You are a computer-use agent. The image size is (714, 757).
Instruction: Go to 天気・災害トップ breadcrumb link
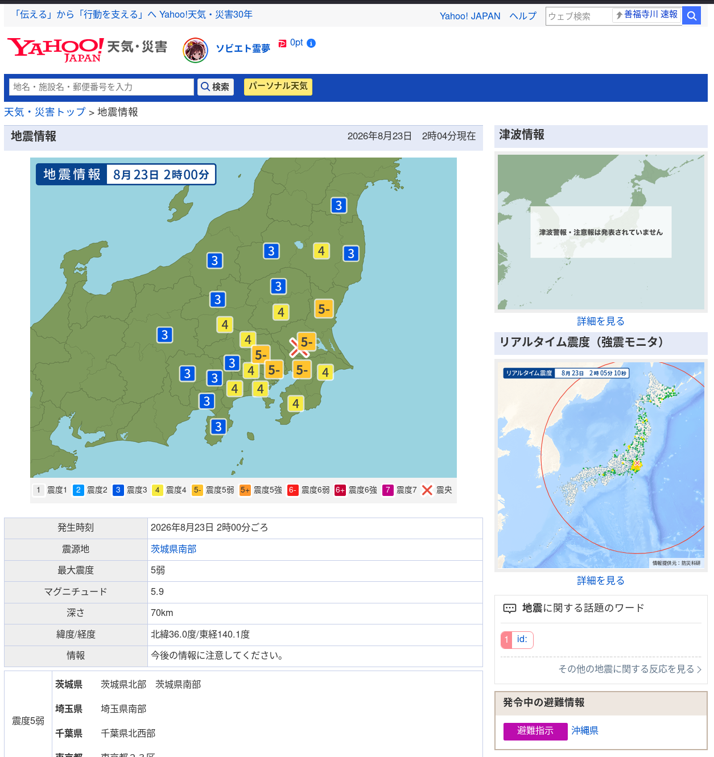45,112
